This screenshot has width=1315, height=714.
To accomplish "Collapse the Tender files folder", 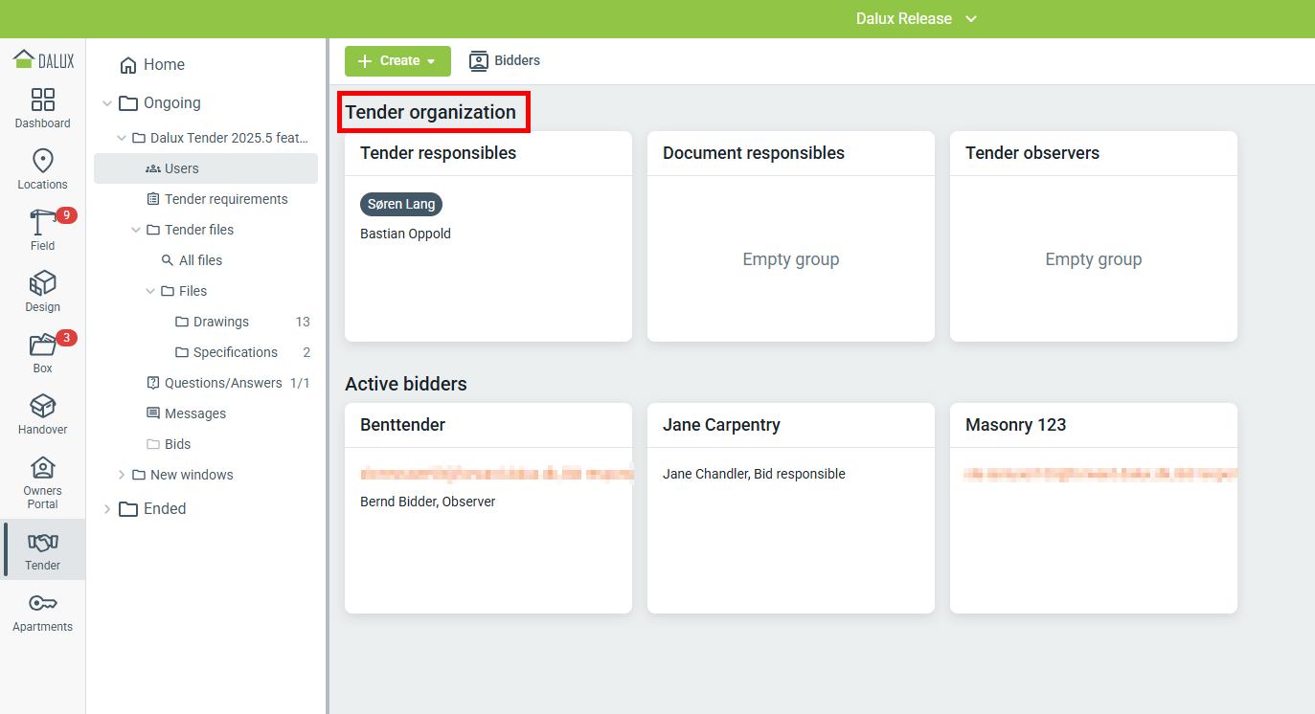I will [136, 230].
